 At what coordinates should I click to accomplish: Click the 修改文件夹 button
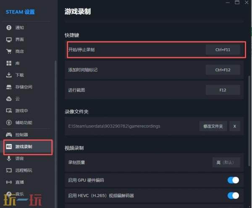coord(213,126)
